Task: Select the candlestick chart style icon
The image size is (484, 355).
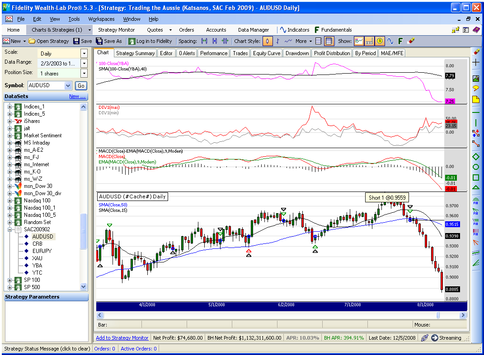Action: [268, 41]
